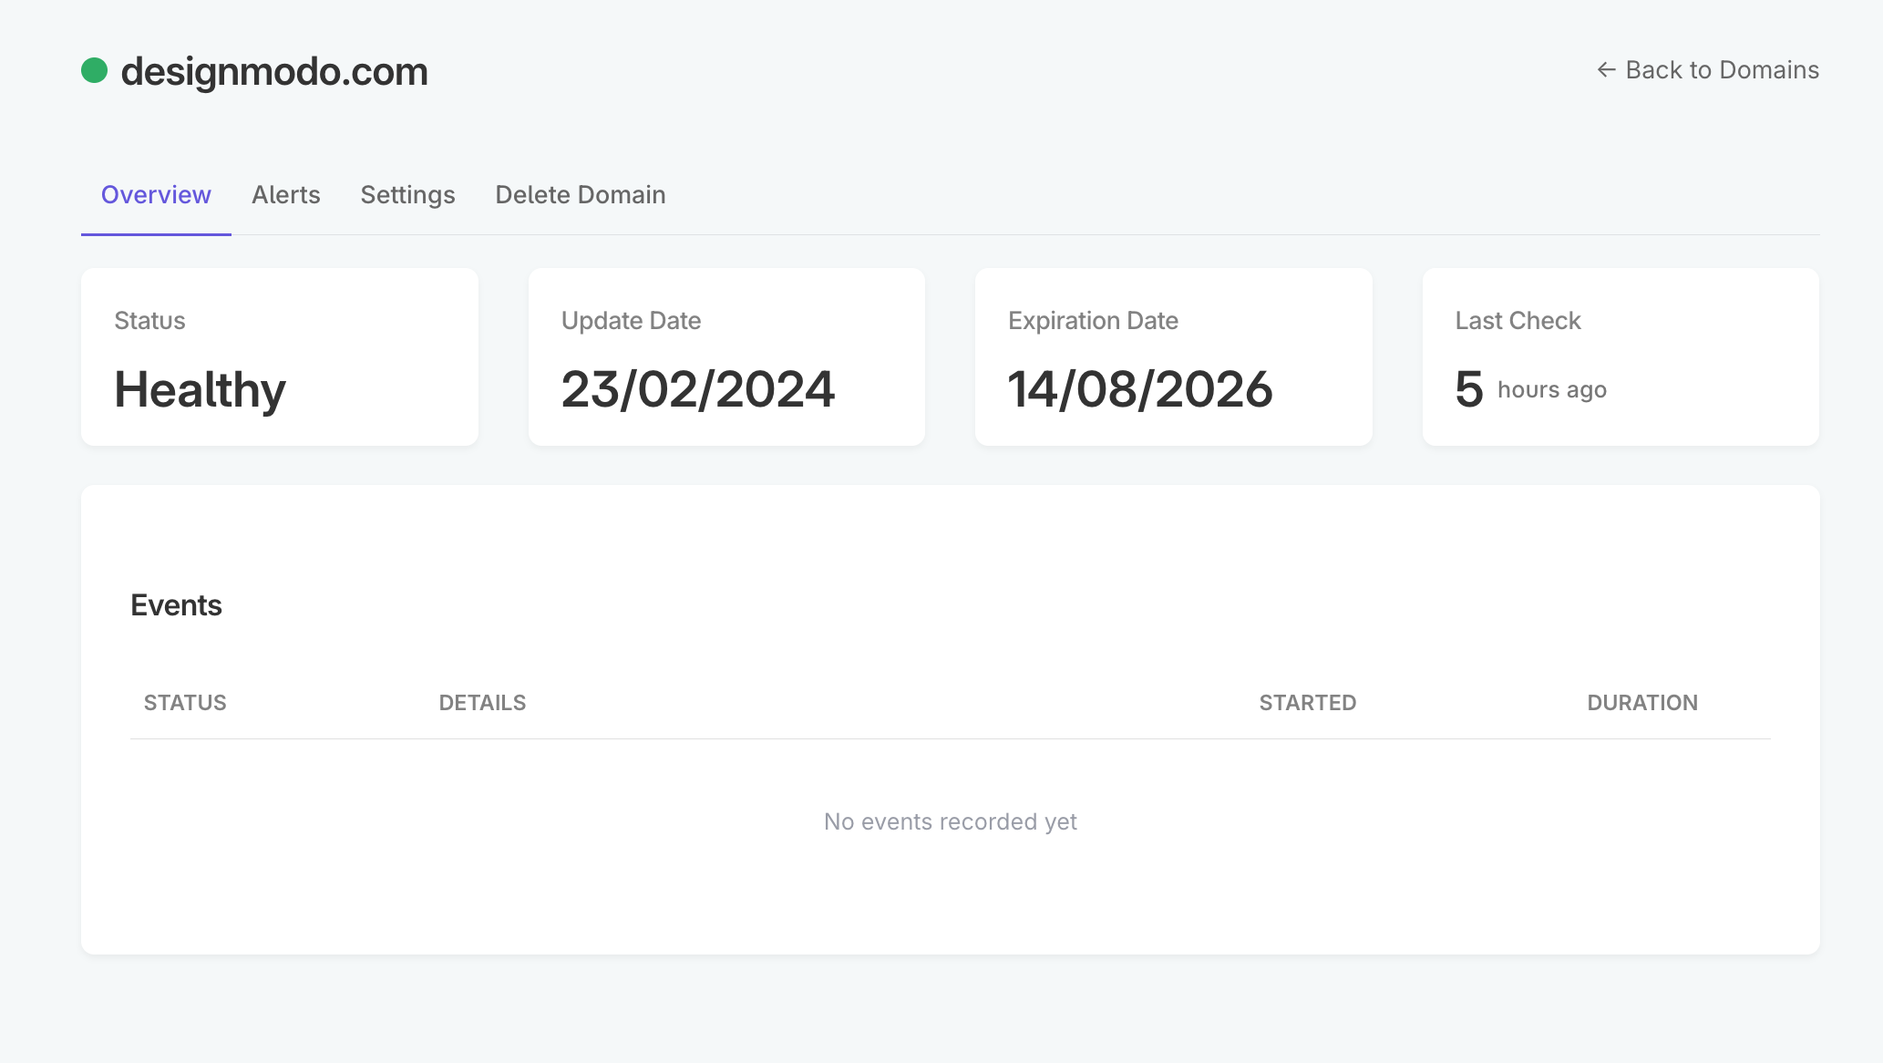
Task: Click the back arrow icon near Back to Domains
Action: pos(1606,69)
